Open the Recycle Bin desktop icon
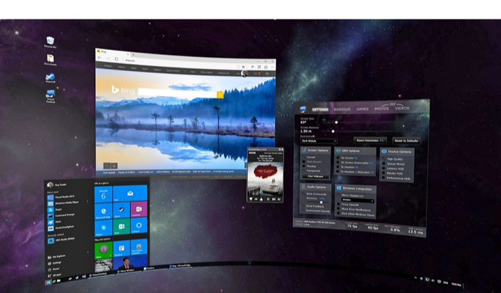Image resolution: width=501 pixels, height=293 pixels. [x=50, y=42]
